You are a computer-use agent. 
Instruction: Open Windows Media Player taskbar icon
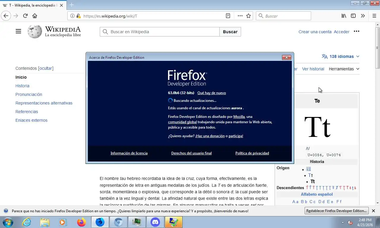(63, 222)
